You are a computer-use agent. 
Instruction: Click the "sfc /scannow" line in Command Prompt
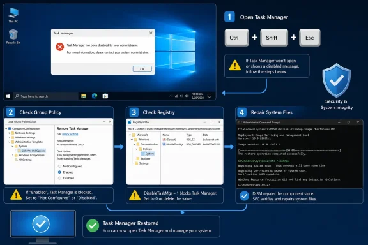pyautogui.click(x=264, y=161)
